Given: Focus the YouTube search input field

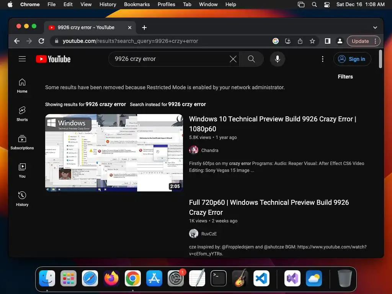Looking at the screenshot, I should [x=170, y=59].
